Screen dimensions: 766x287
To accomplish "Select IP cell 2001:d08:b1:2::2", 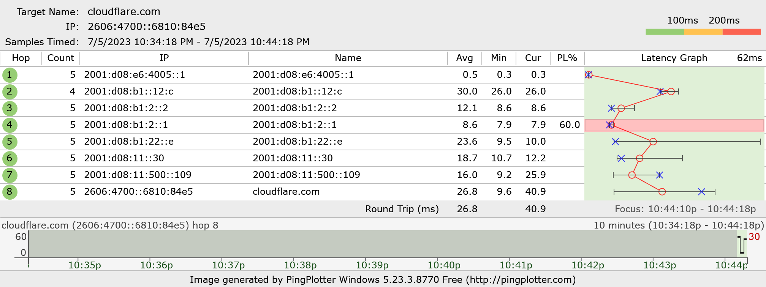I will [126, 108].
